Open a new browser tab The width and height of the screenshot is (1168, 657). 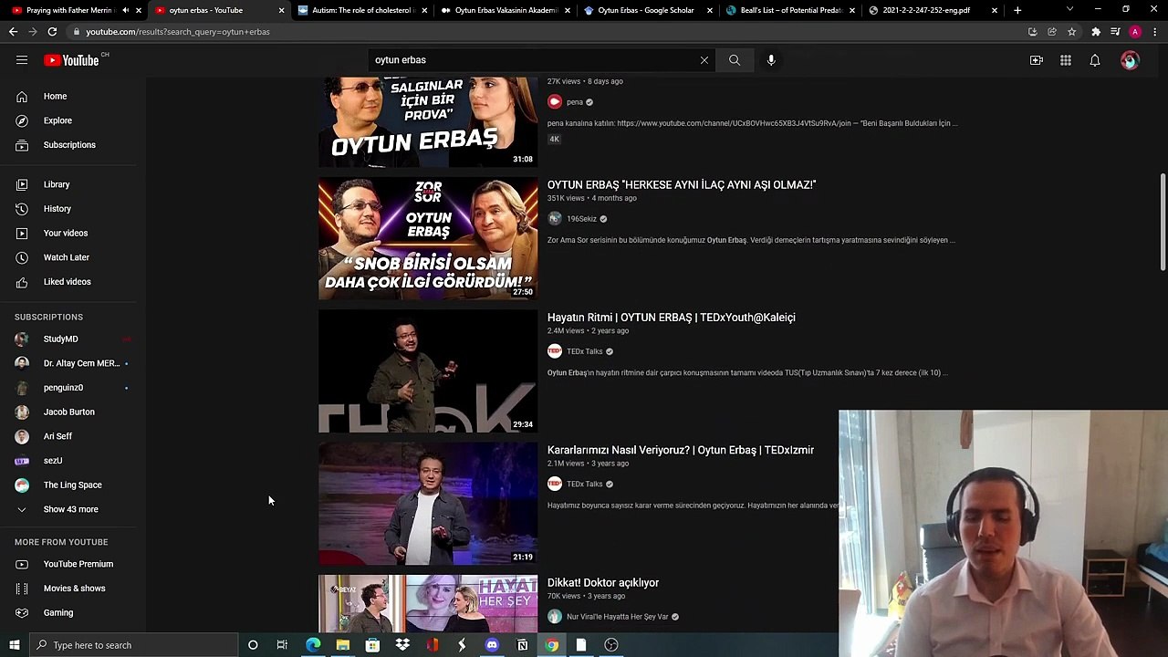point(1017,10)
